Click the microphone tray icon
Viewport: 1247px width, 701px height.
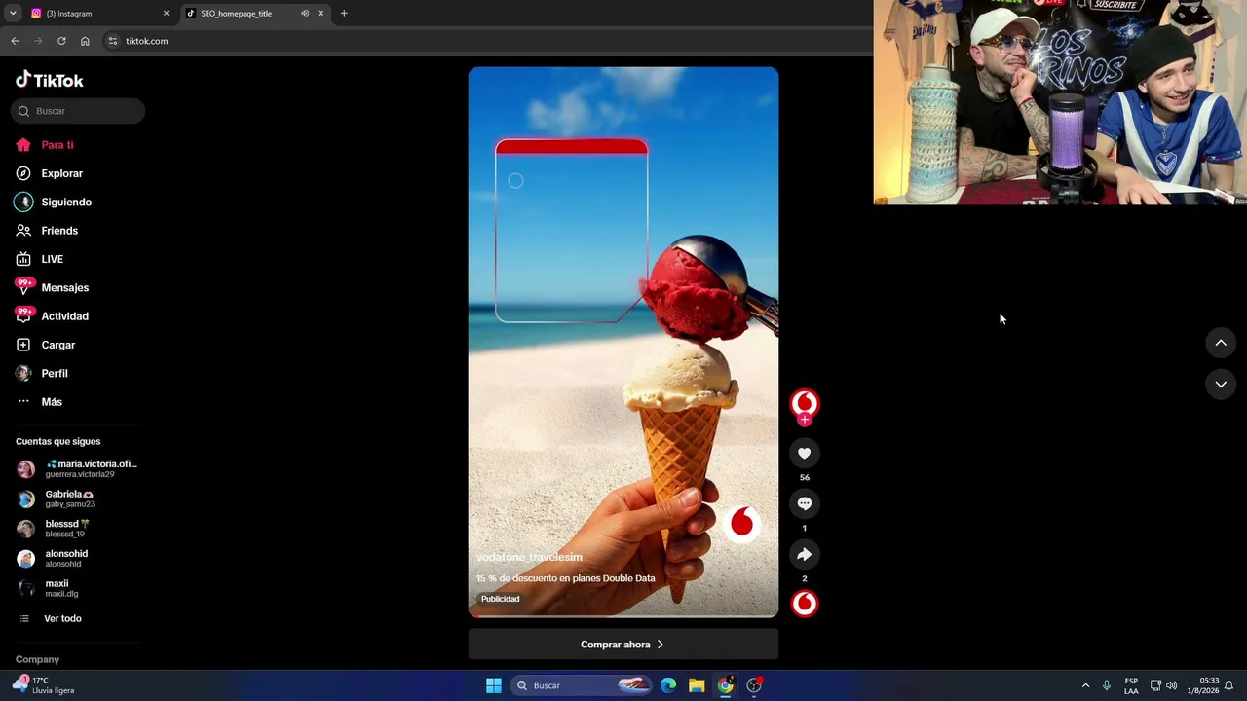pyautogui.click(x=1107, y=685)
